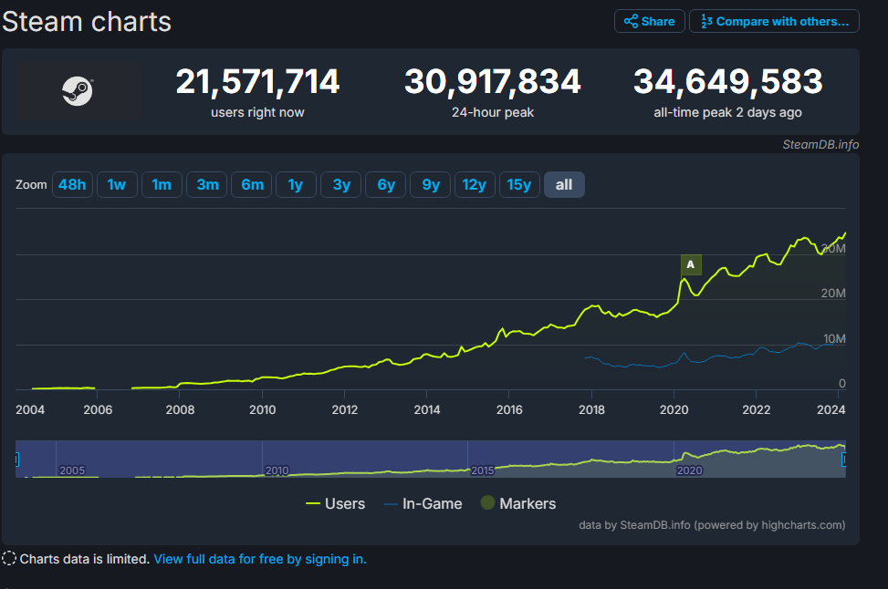Click the Steam logo thumbnail

(78, 91)
